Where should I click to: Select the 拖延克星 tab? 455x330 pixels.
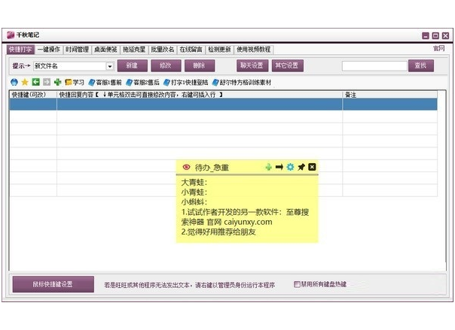coord(134,50)
